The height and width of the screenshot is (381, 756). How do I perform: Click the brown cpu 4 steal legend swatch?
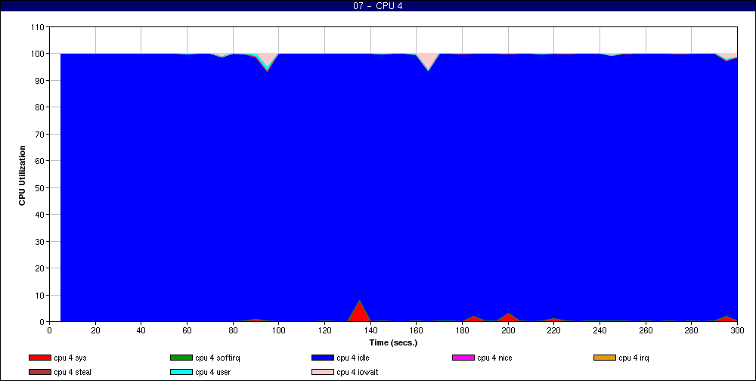[x=39, y=373]
